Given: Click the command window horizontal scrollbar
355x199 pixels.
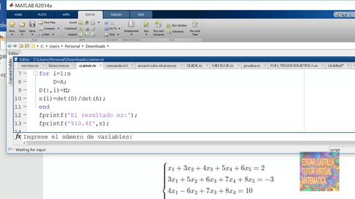Looking at the screenshot, I should pyautogui.click(x=190, y=143).
